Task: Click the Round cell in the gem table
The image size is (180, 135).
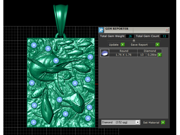Action: tap(123, 51)
